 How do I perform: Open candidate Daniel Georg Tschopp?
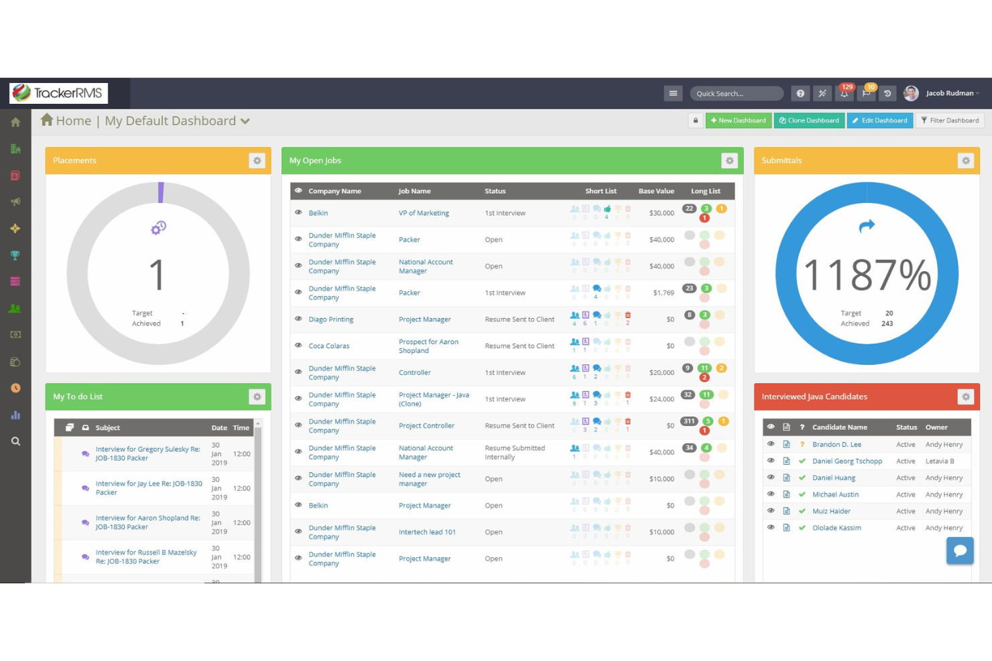tap(847, 461)
